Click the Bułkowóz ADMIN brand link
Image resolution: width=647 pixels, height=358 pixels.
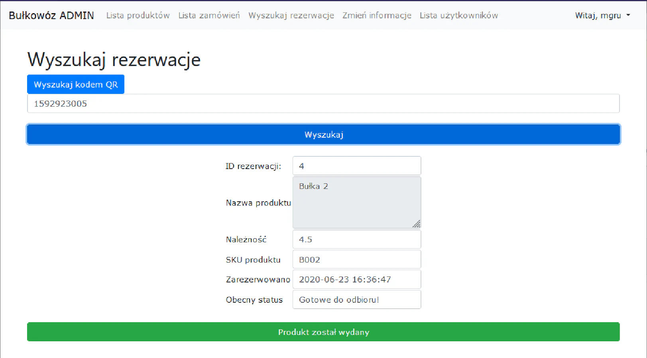point(51,16)
